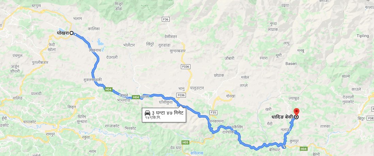Click the car icon in route info box
Viewport: 374px width, 156px height.
147,113
